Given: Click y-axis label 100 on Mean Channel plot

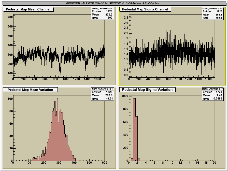Looking at the screenshot, I should (x=10, y=73).
